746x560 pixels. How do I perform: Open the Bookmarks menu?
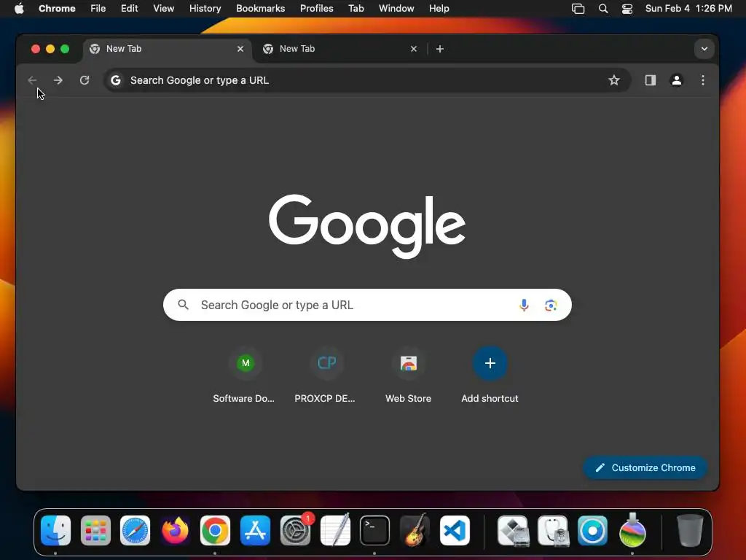point(260,9)
